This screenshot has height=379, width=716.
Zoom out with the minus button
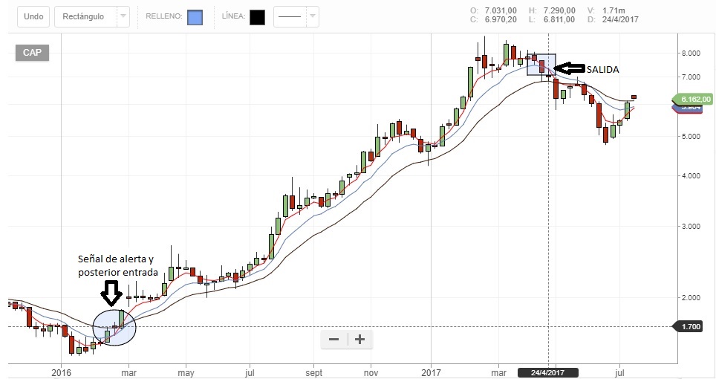pyautogui.click(x=333, y=340)
